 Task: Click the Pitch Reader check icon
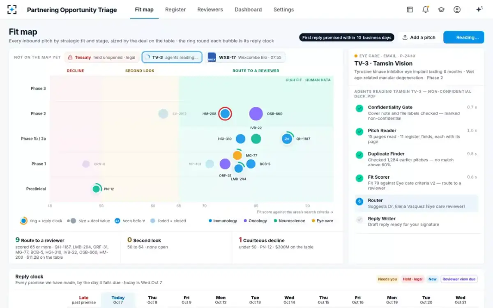coord(359,132)
